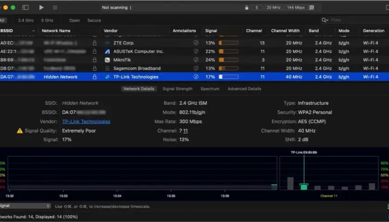Click lock icon in MikroTik row

(x=94, y=60)
